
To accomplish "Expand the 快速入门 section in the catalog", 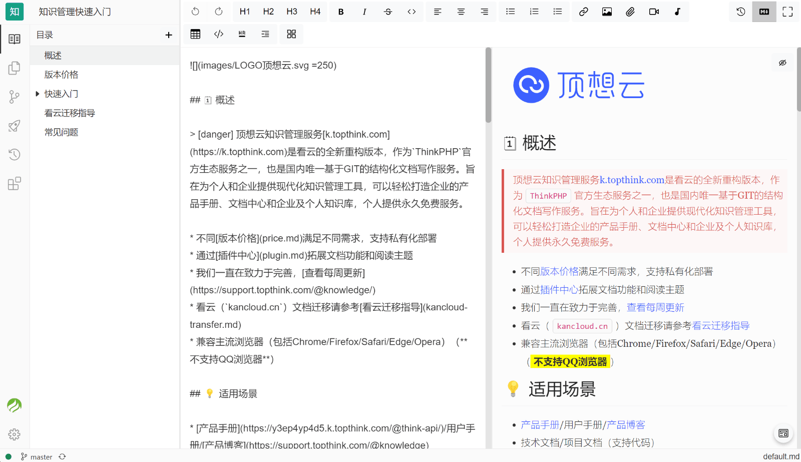I will click(38, 94).
